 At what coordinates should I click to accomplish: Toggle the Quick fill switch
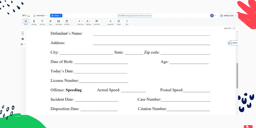tap(234, 28)
